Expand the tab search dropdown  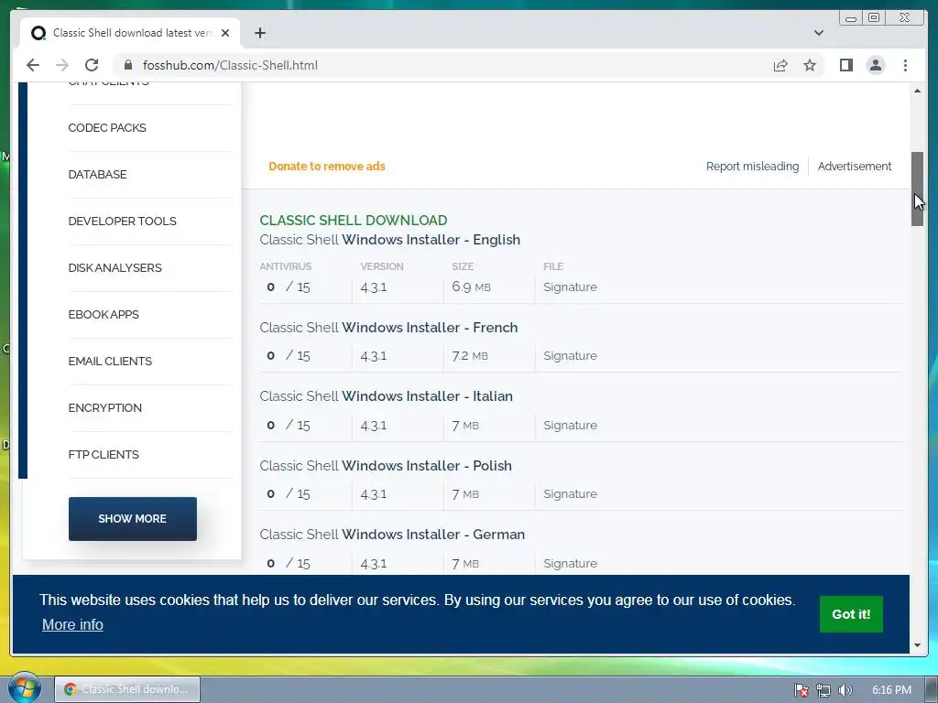point(818,33)
